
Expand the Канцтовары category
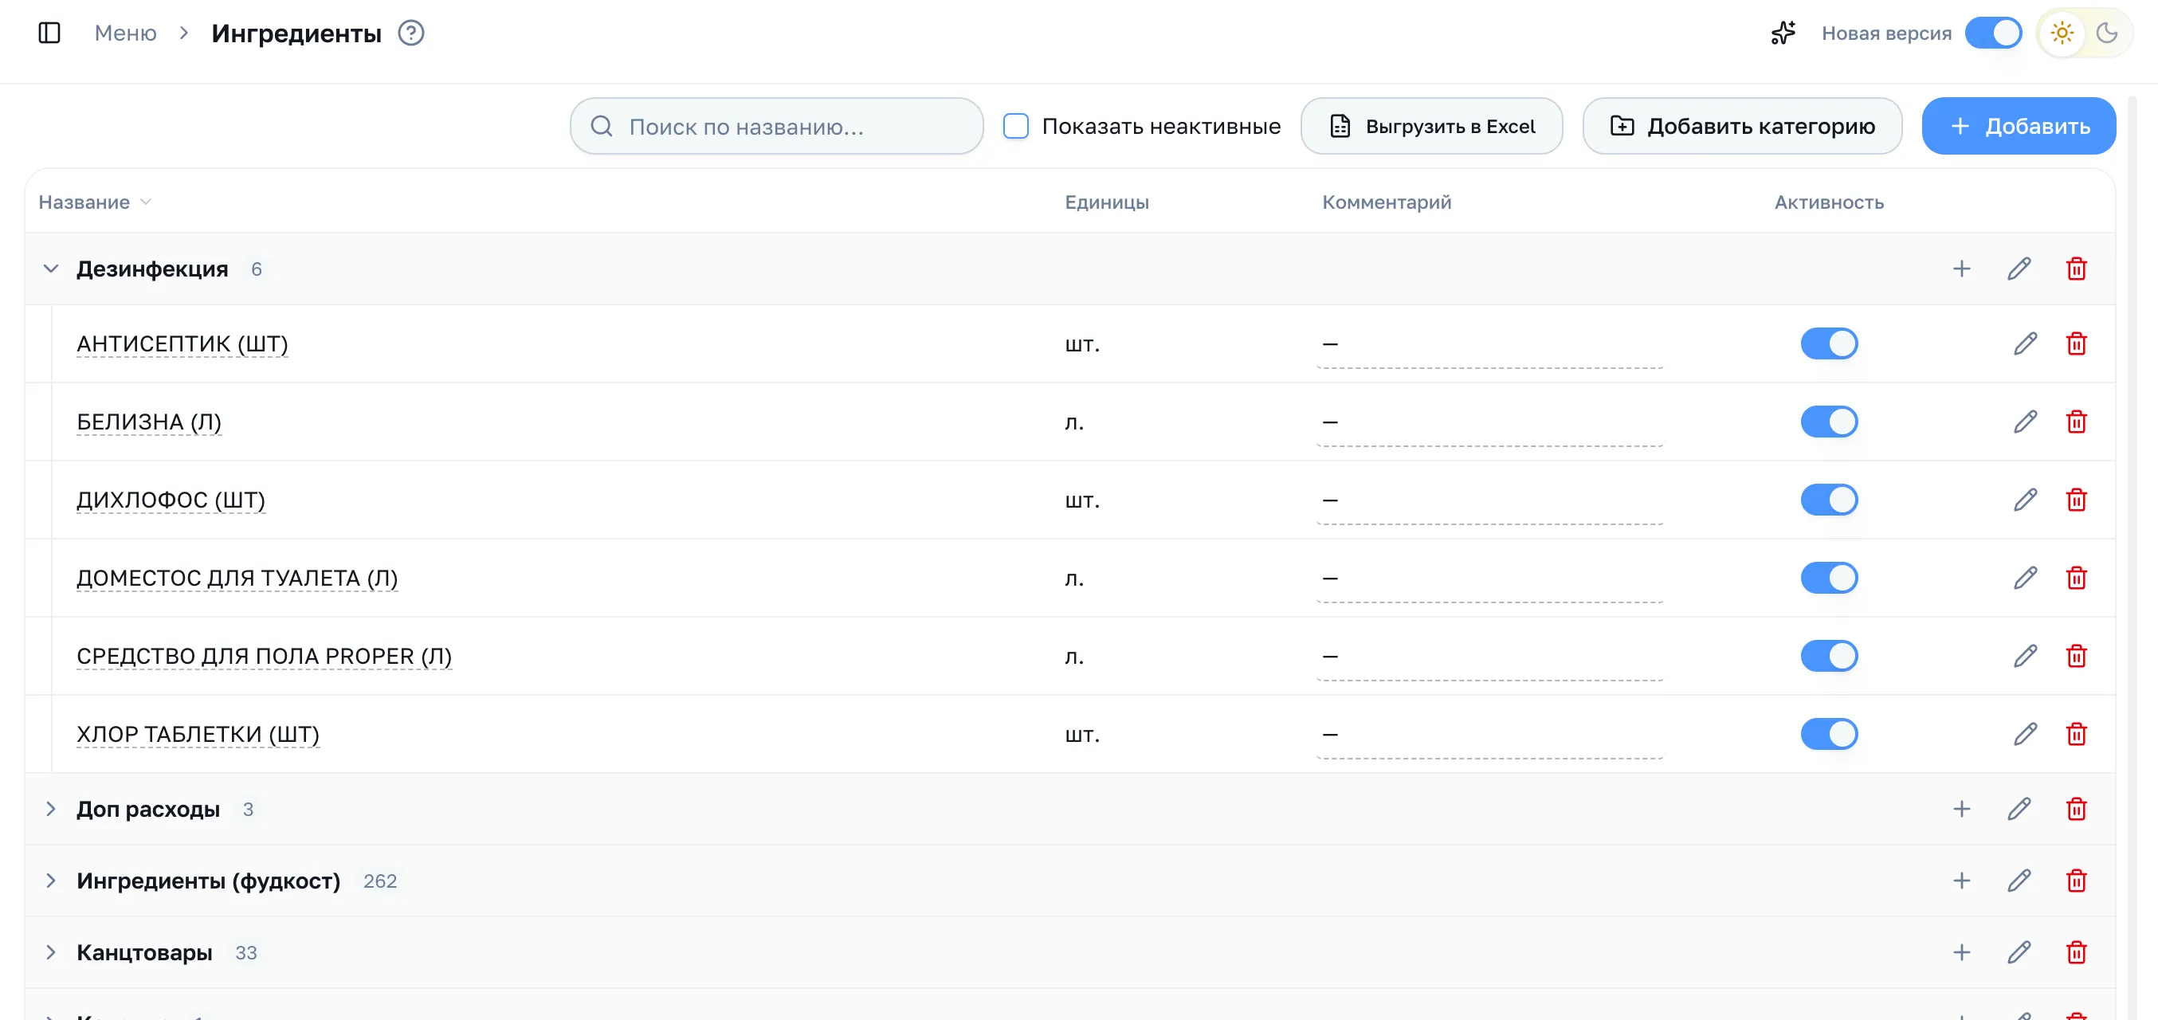50,952
